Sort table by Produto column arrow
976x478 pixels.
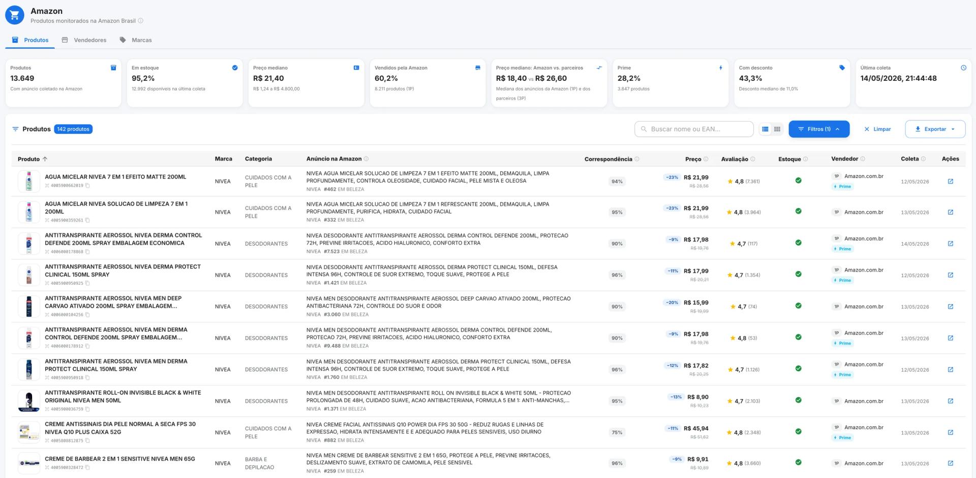pos(45,159)
